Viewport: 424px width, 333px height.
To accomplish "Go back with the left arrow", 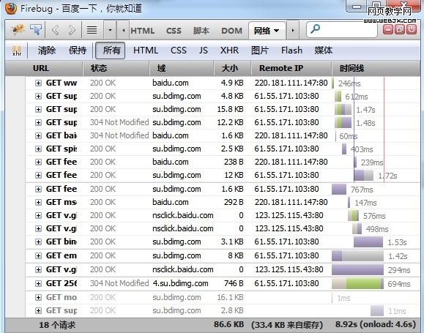I will [55, 30].
